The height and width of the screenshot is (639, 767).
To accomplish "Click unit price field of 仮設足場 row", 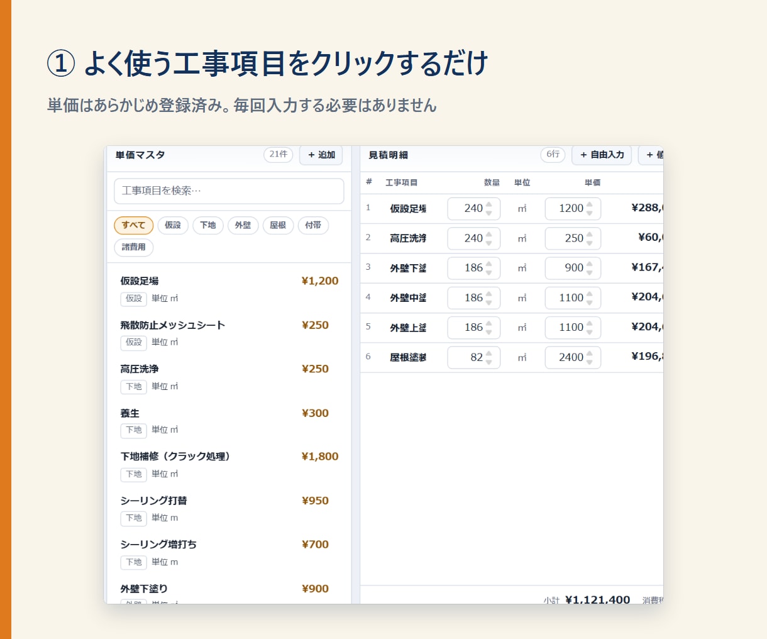I will point(572,208).
